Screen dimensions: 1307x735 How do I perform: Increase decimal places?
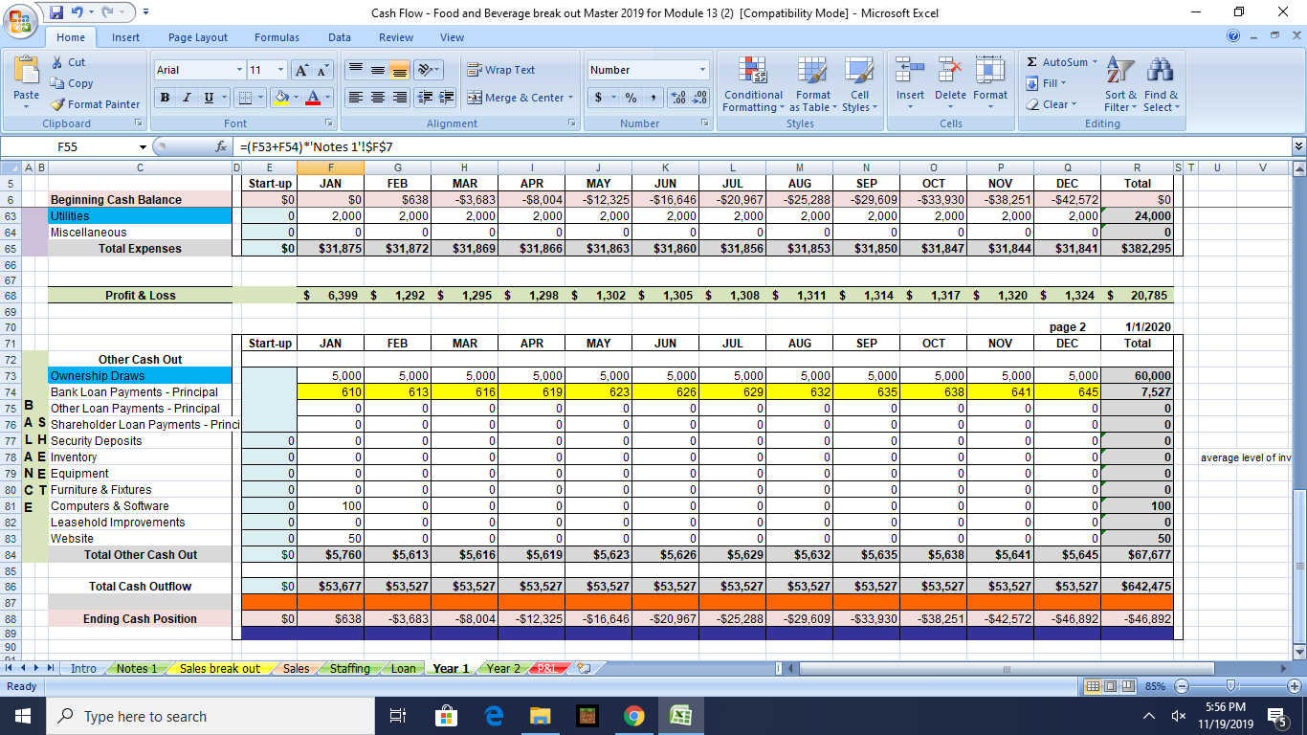[677, 98]
